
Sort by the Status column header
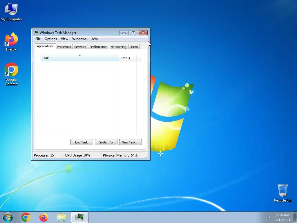pos(128,58)
